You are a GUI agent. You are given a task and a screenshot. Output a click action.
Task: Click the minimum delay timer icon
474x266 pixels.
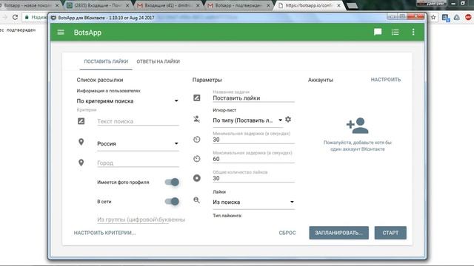pos(197,140)
